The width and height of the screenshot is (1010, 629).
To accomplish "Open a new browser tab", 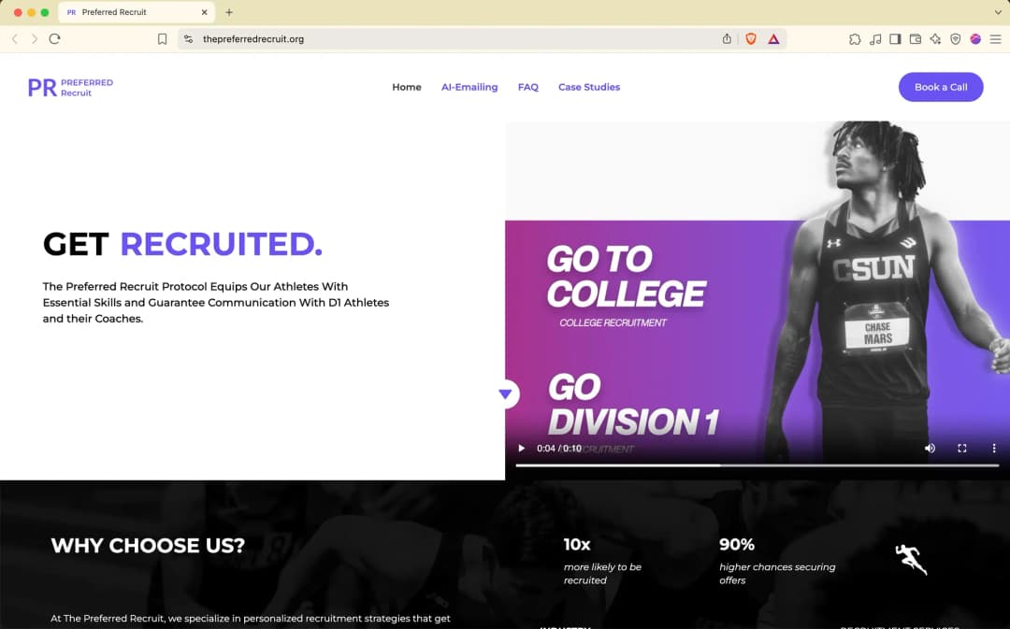I will pos(229,12).
